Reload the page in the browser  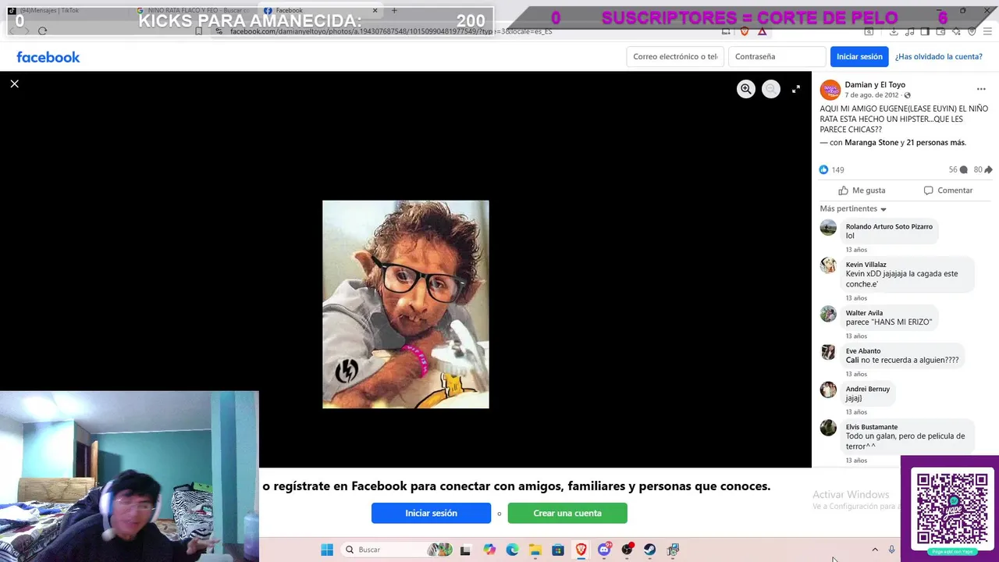(x=42, y=31)
